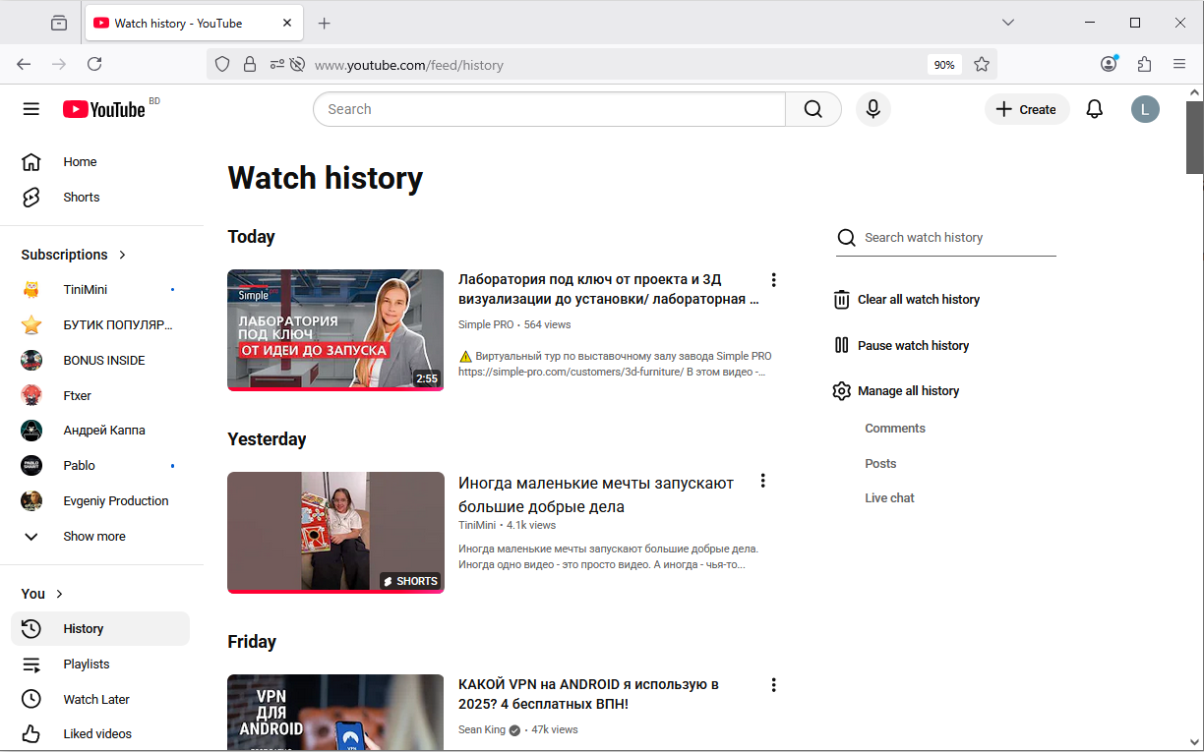Screen dimensions: 1204x752
Task: Open the site permissions icon in the address bar
Action: 278,64
